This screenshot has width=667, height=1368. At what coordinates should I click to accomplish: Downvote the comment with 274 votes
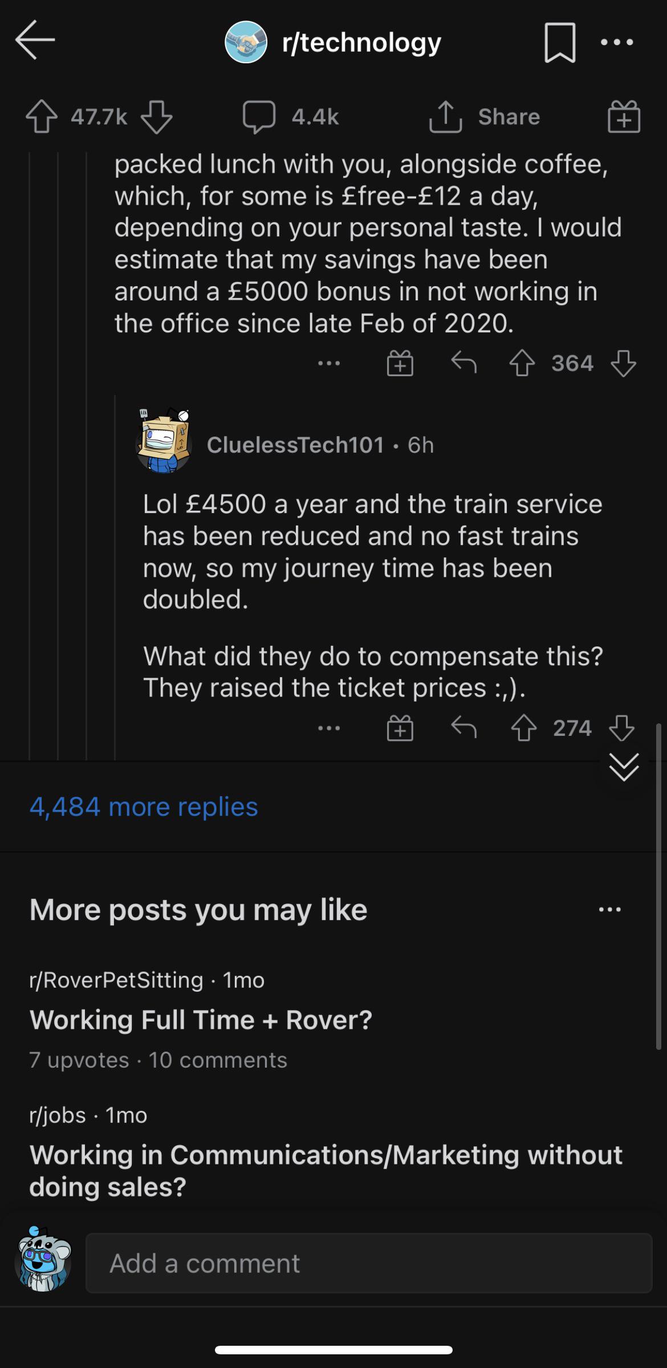pyautogui.click(x=623, y=727)
